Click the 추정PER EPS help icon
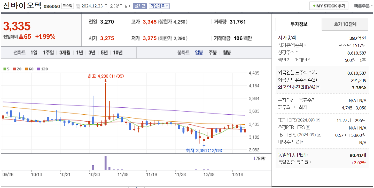The image size is (374, 188). (x=308, y=127)
